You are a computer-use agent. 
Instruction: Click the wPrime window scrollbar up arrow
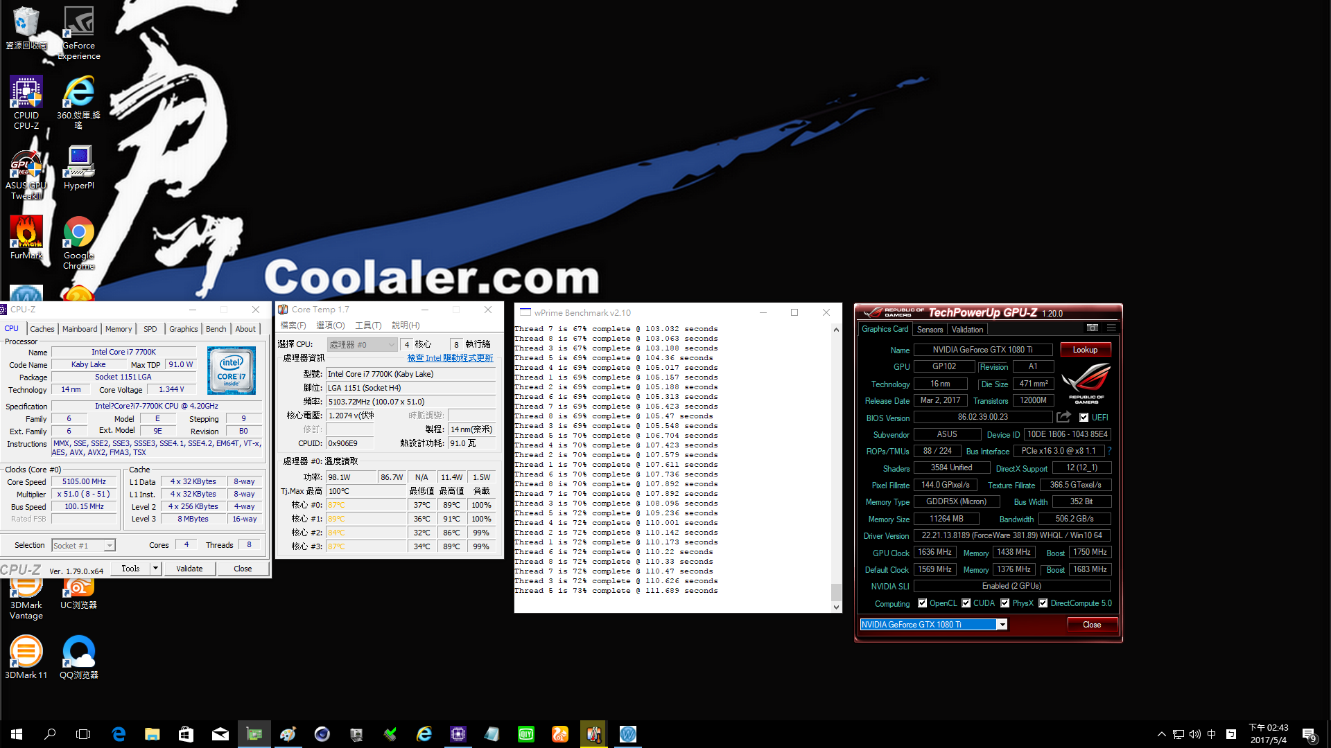(836, 330)
